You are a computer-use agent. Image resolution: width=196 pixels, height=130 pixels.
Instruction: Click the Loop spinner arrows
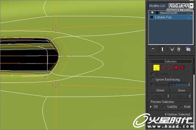(x=190, y=96)
